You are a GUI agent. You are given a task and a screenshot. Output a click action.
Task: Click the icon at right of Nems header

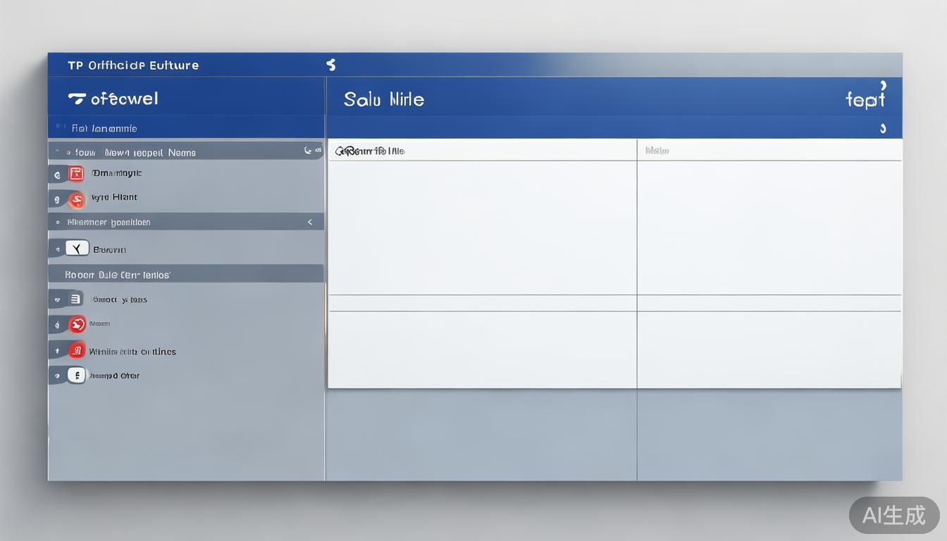coord(308,150)
